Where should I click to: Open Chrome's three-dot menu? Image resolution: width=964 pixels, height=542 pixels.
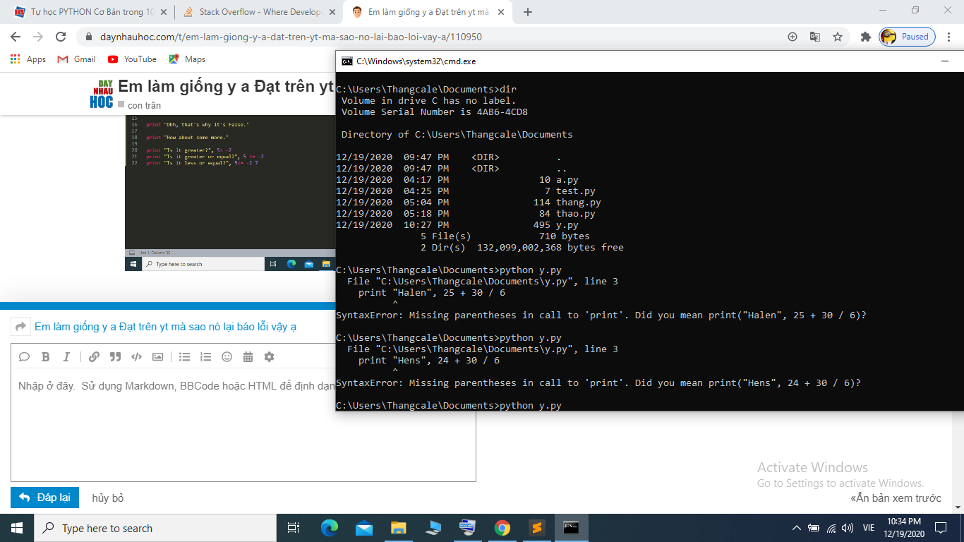[x=948, y=37]
